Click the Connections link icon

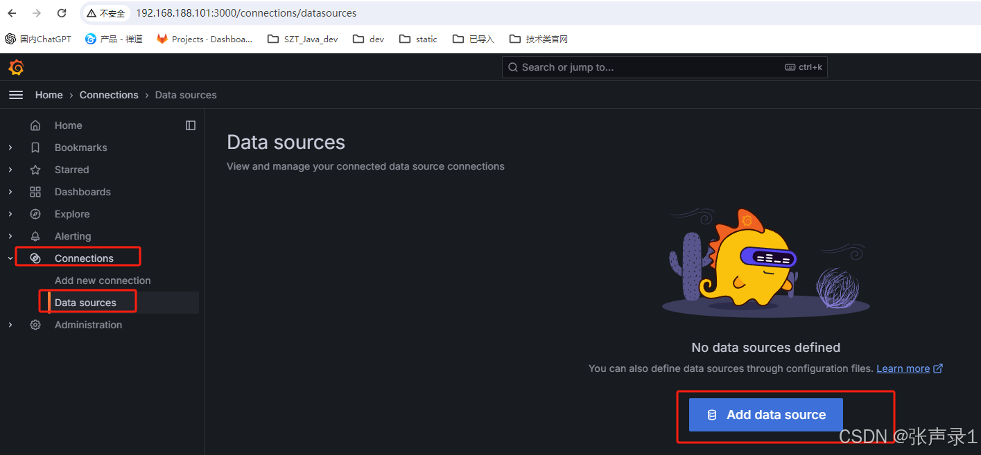coord(35,258)
